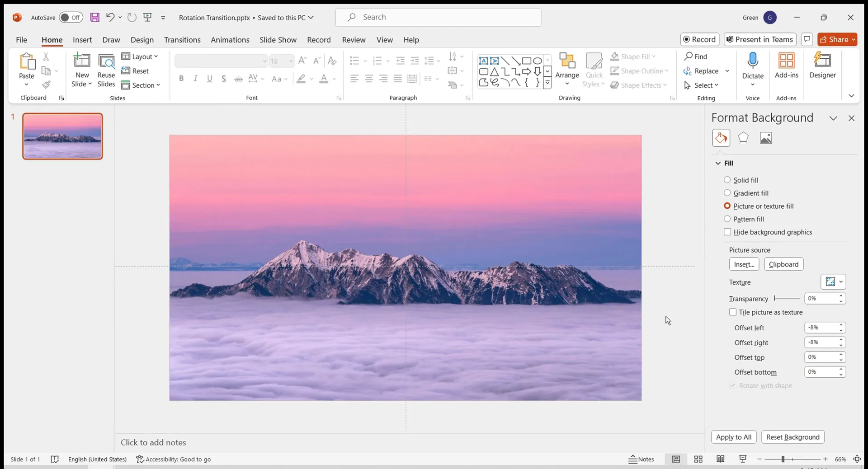The image size is (868, 469).
Task: Open Reuse Slides pane
Action: (106, 70)
